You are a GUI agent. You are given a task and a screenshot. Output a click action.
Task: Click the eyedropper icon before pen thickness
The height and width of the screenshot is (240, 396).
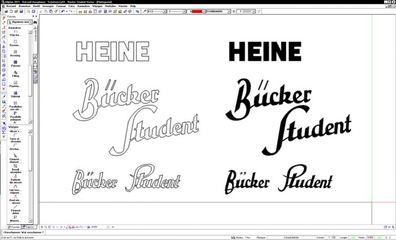pos(144,11)
